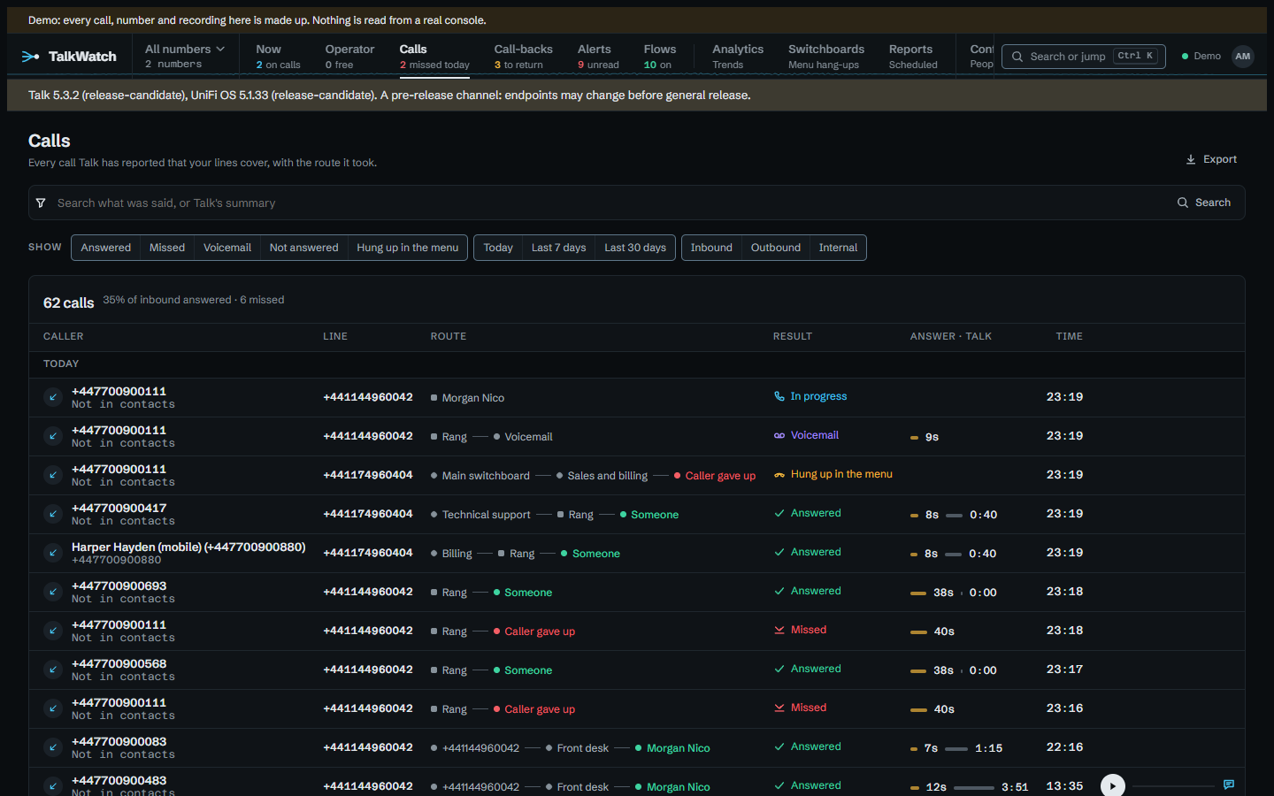Screen dimensions: 1274x796
Task: Filter by Inbound calls
Action: point(711,248)
